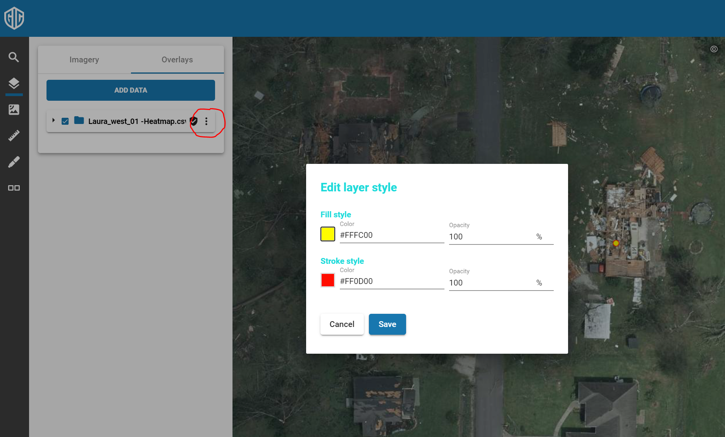Click the fill color hex input field
This screenshot has width=725, height=437.
pyautogui.click(x=391, y=235)
